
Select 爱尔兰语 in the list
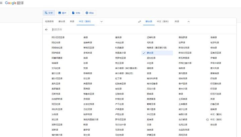point(56,73)
